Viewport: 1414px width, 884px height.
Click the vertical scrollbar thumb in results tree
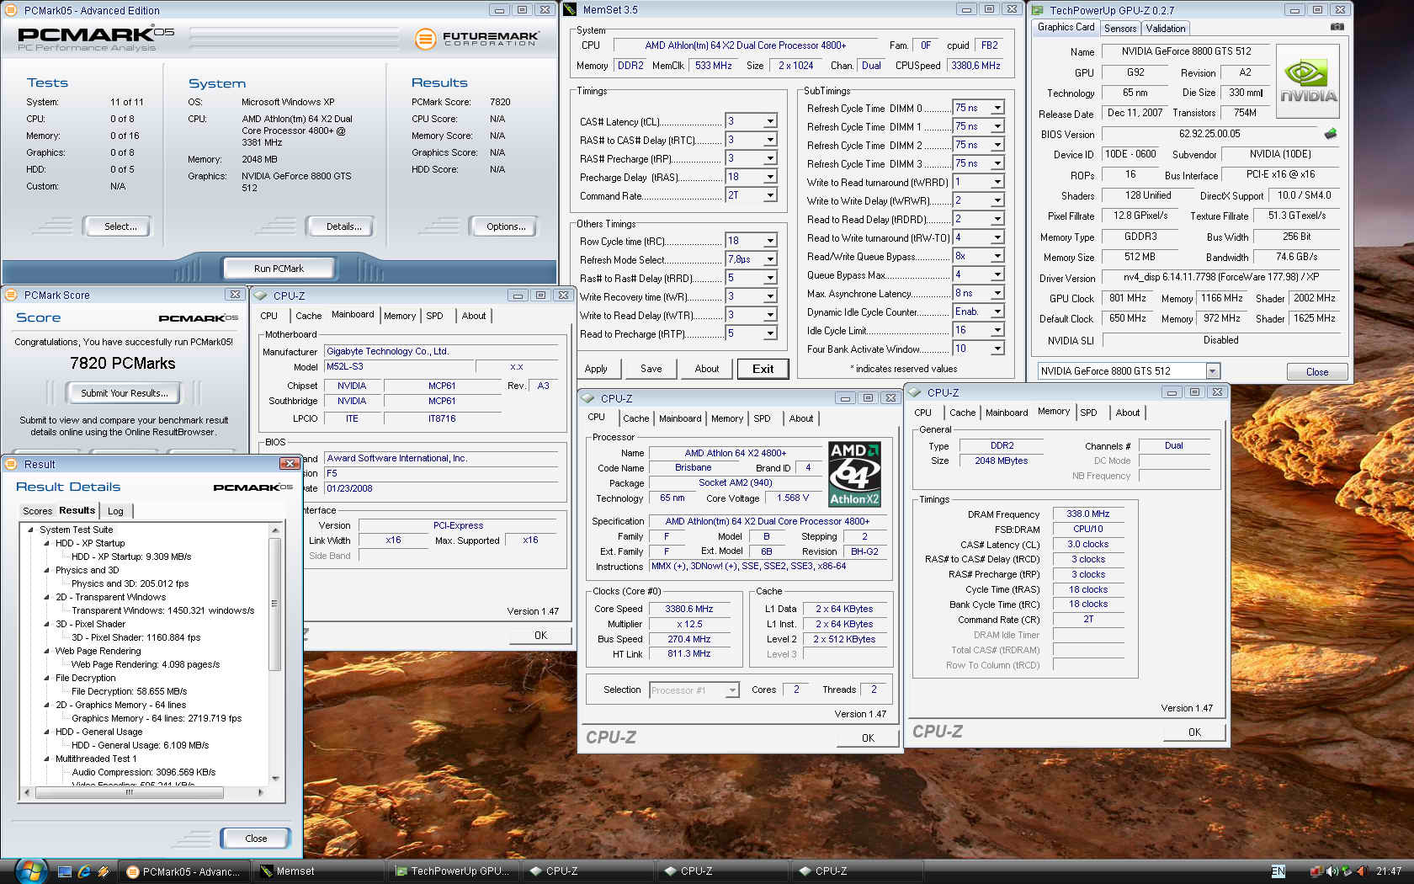click(274, 603)
